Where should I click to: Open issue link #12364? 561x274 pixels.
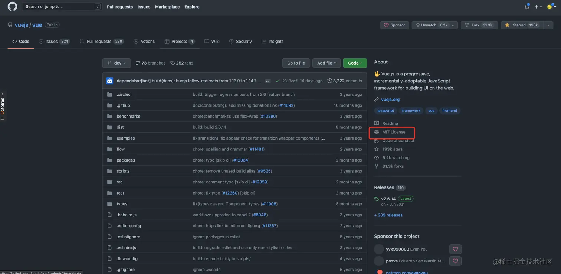click(x=241, y=160)
